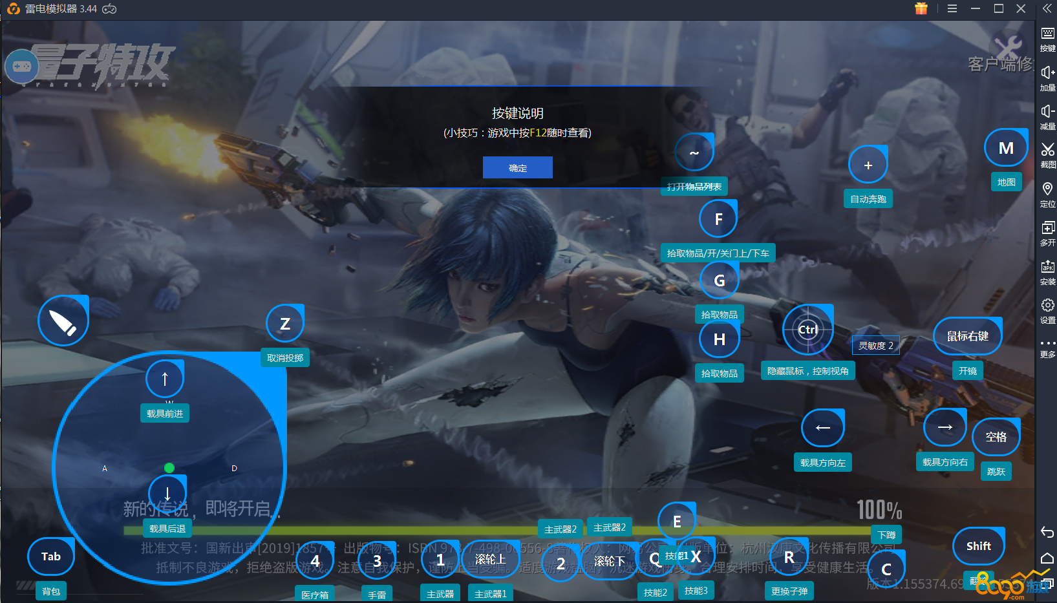Open 定位 location icon in sidebar

[x=1047, y=194]
